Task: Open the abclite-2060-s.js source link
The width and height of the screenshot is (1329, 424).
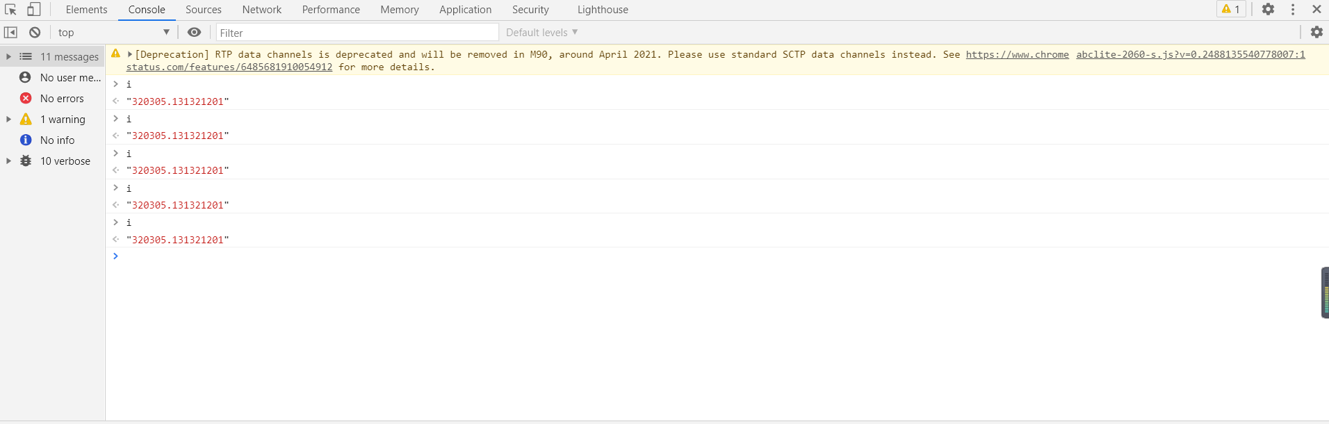Action: (x=1191, y=54)
